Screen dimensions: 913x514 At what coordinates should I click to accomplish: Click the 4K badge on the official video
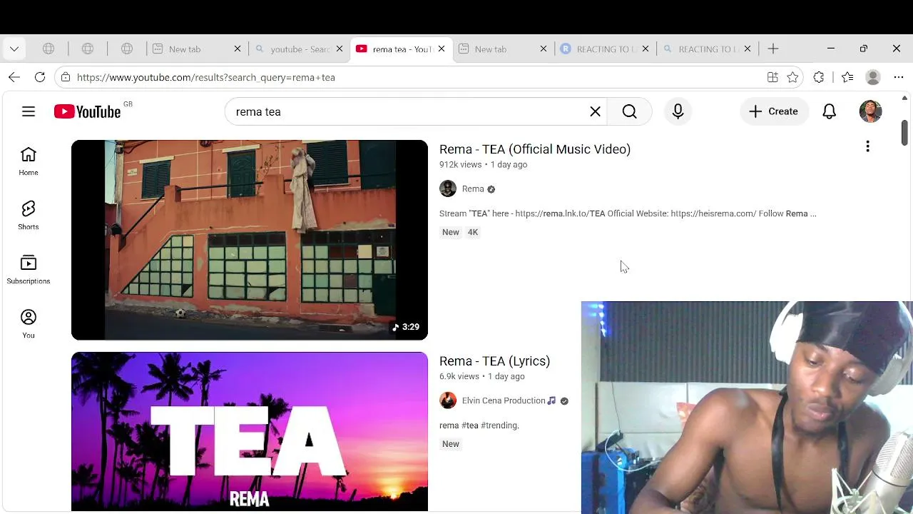point(473,232)
